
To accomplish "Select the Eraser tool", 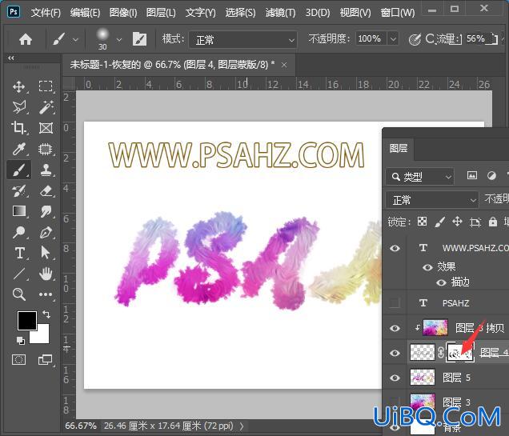I will (46, 190).
